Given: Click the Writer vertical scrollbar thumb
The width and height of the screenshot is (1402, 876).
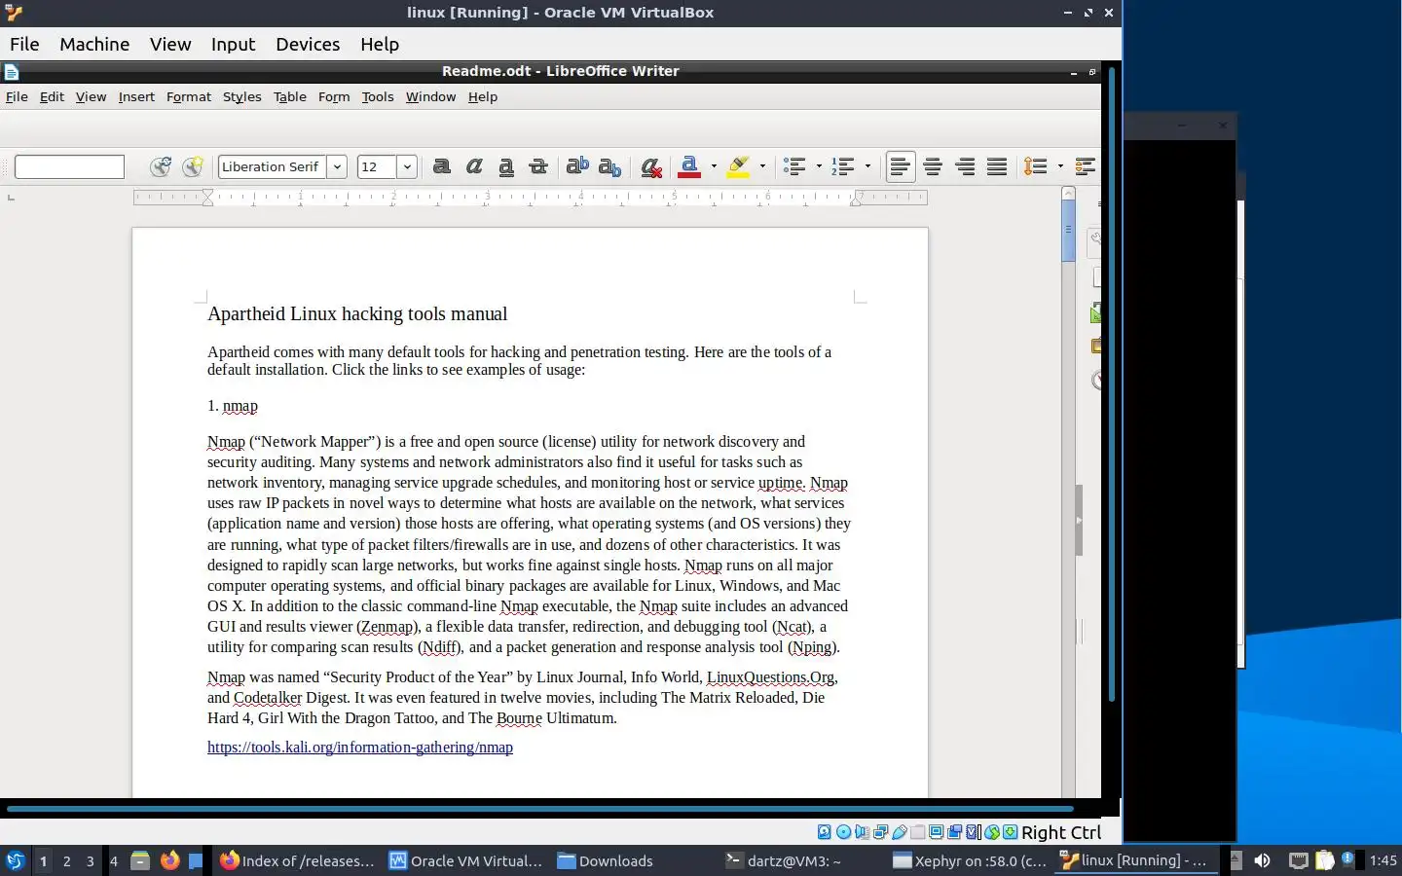Looking at the screenshot, I should [1068, 230].
